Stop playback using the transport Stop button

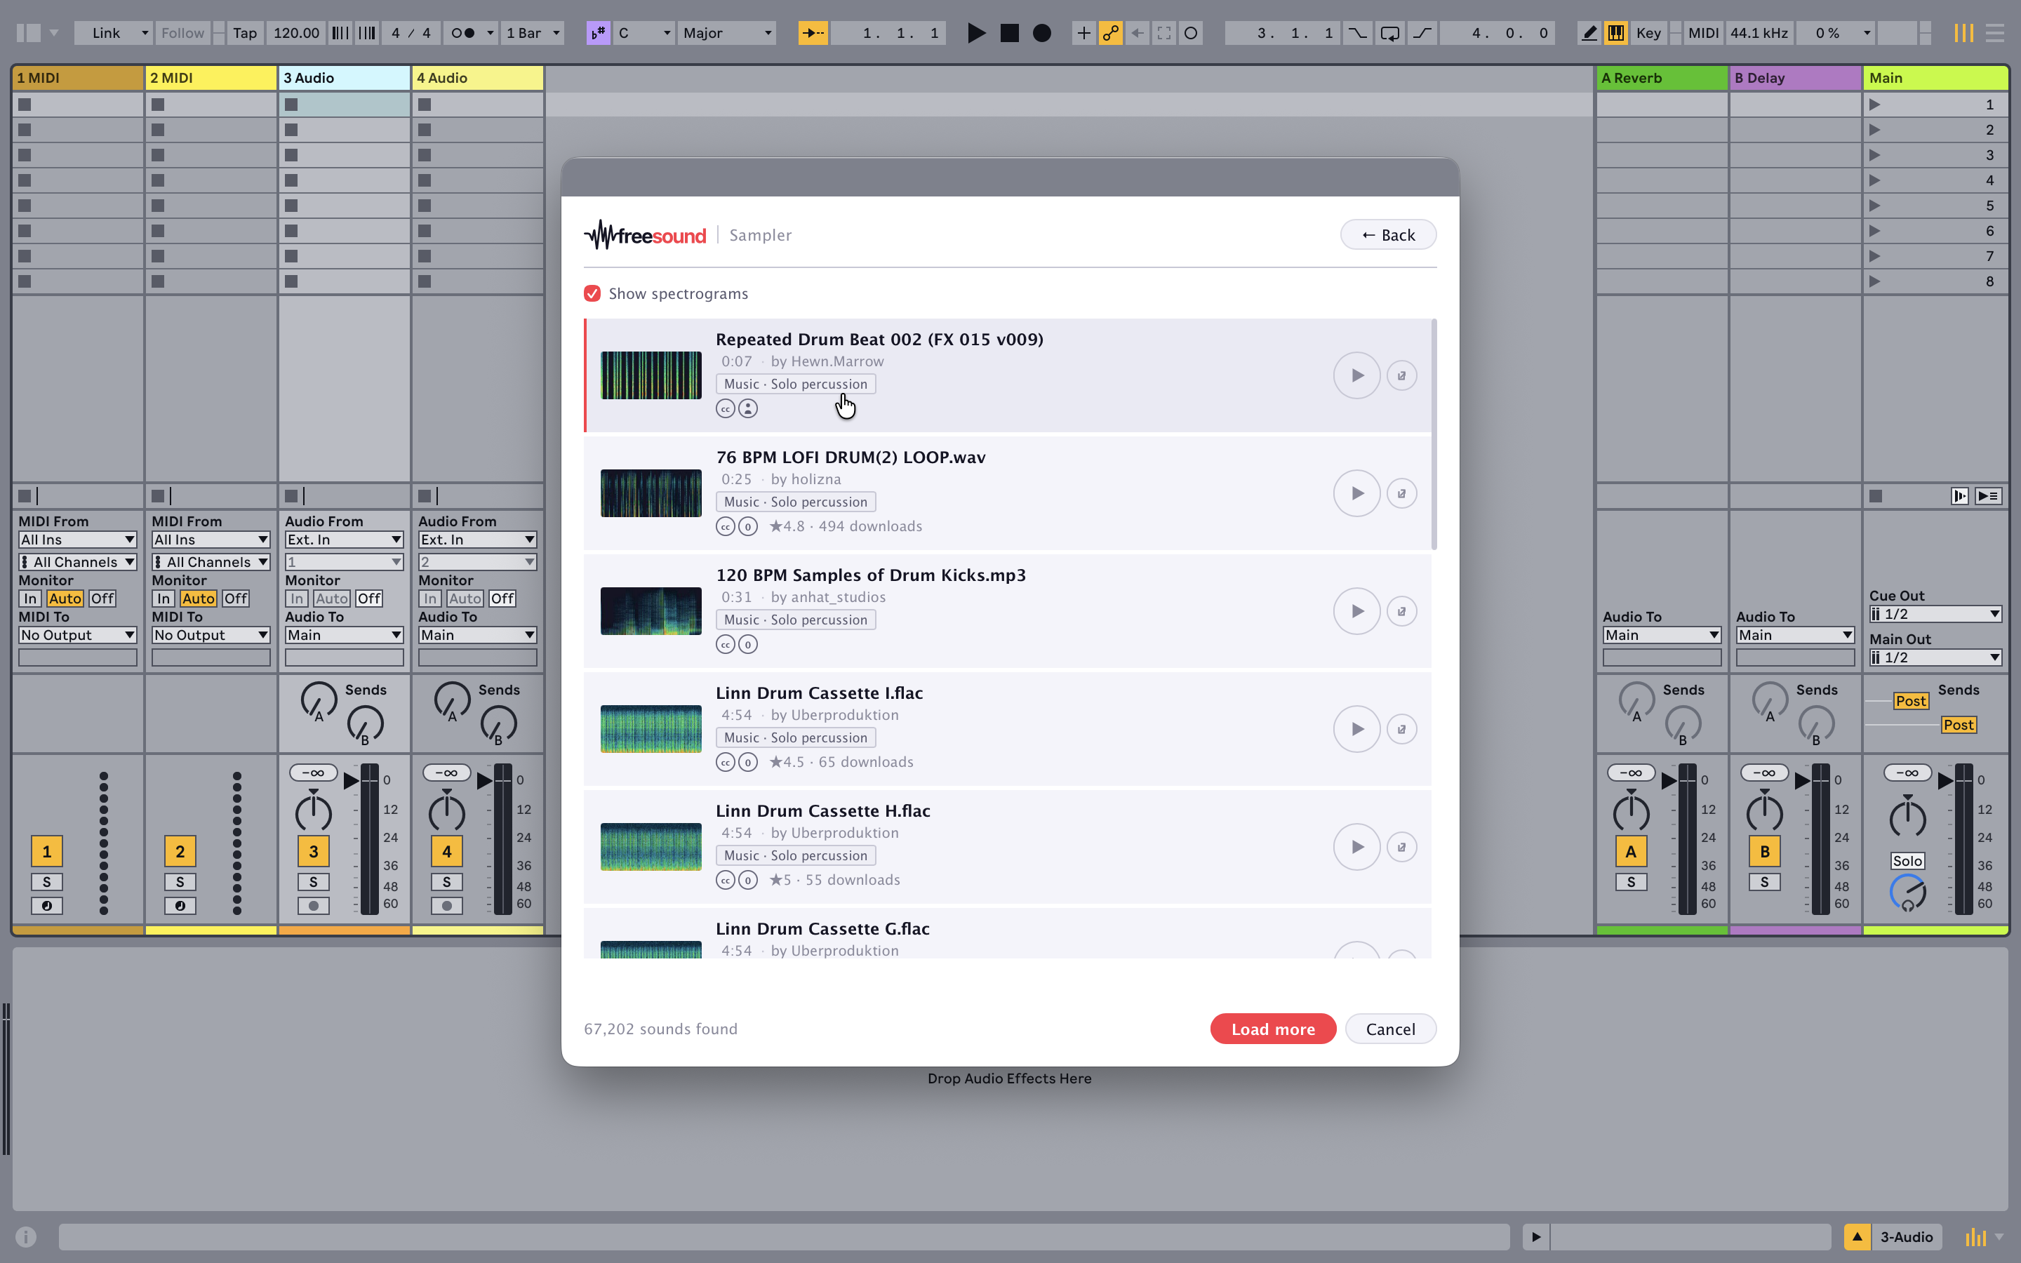(1010, 34)
